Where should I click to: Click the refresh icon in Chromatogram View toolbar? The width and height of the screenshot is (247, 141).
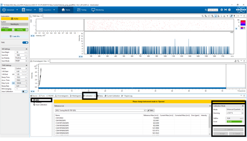(x=235, y=61)
